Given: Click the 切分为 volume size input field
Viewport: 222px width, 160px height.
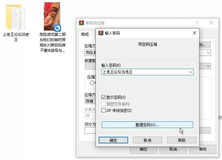Looking at the screenshot, I should coord(90,131).
